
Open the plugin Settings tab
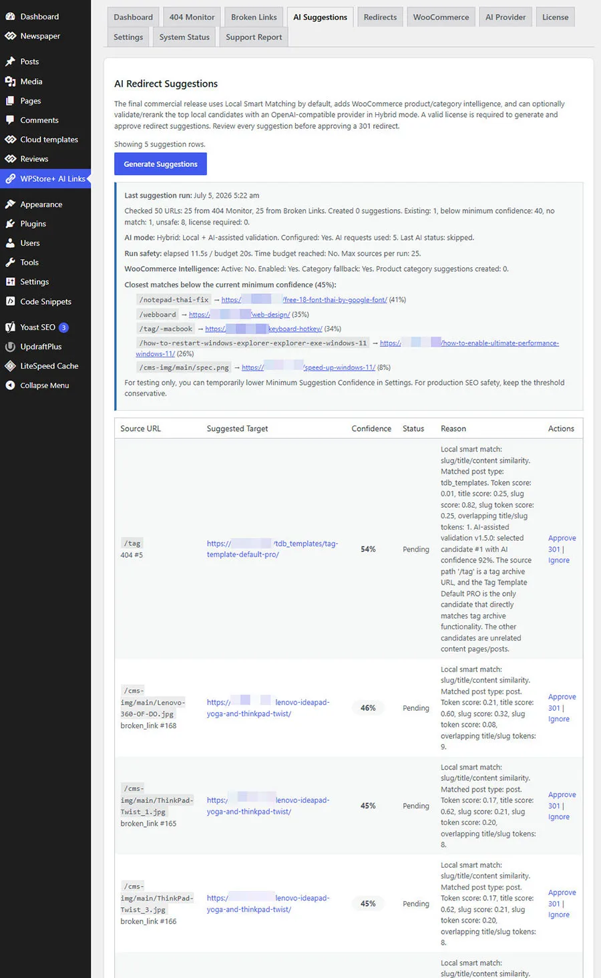128,37
